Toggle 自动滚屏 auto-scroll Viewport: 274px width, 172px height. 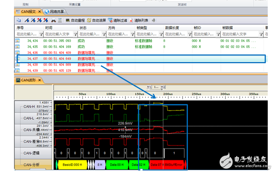tap(96, 21)
